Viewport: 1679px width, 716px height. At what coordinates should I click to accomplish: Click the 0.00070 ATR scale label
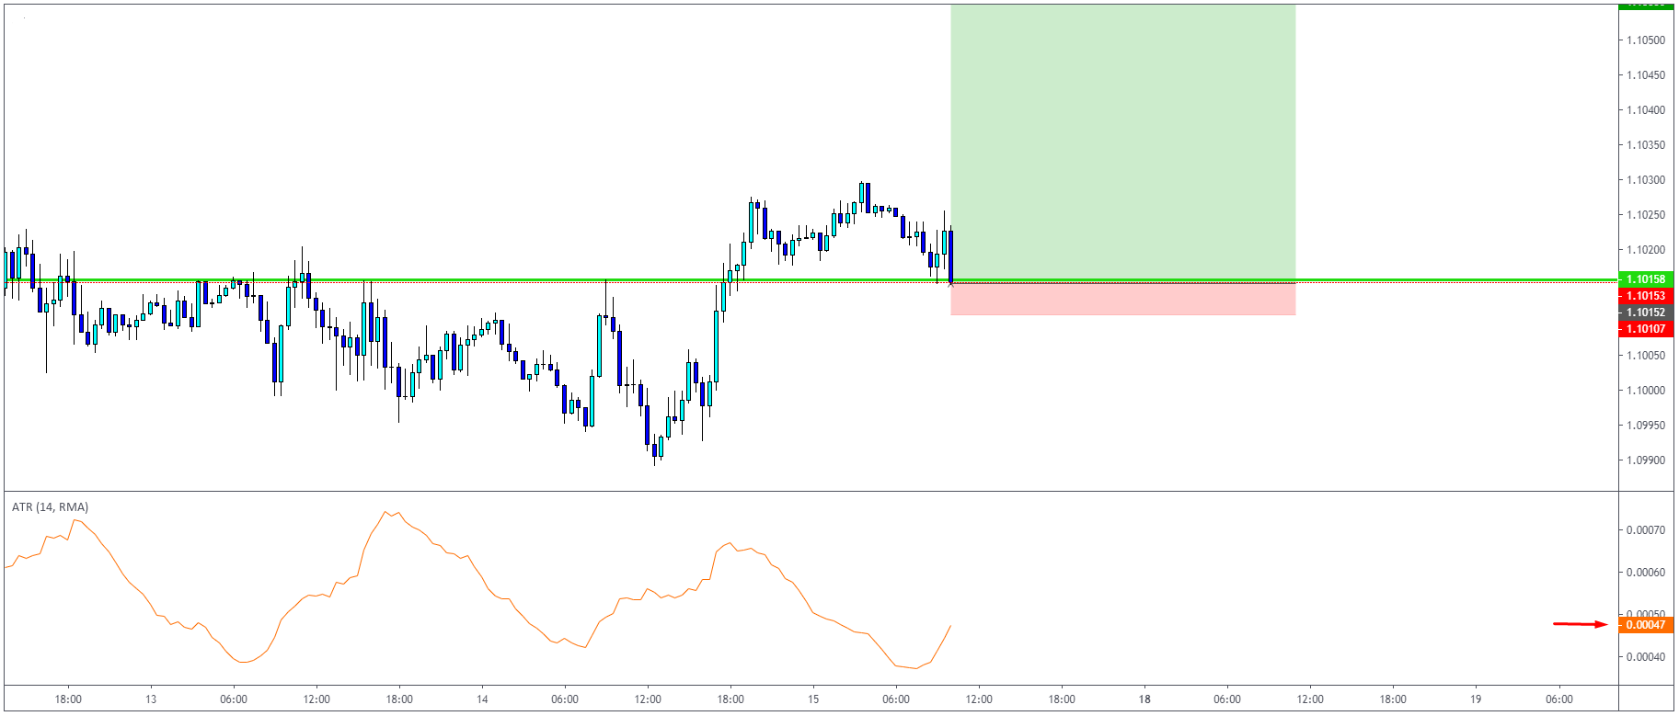click(1646, 530)
